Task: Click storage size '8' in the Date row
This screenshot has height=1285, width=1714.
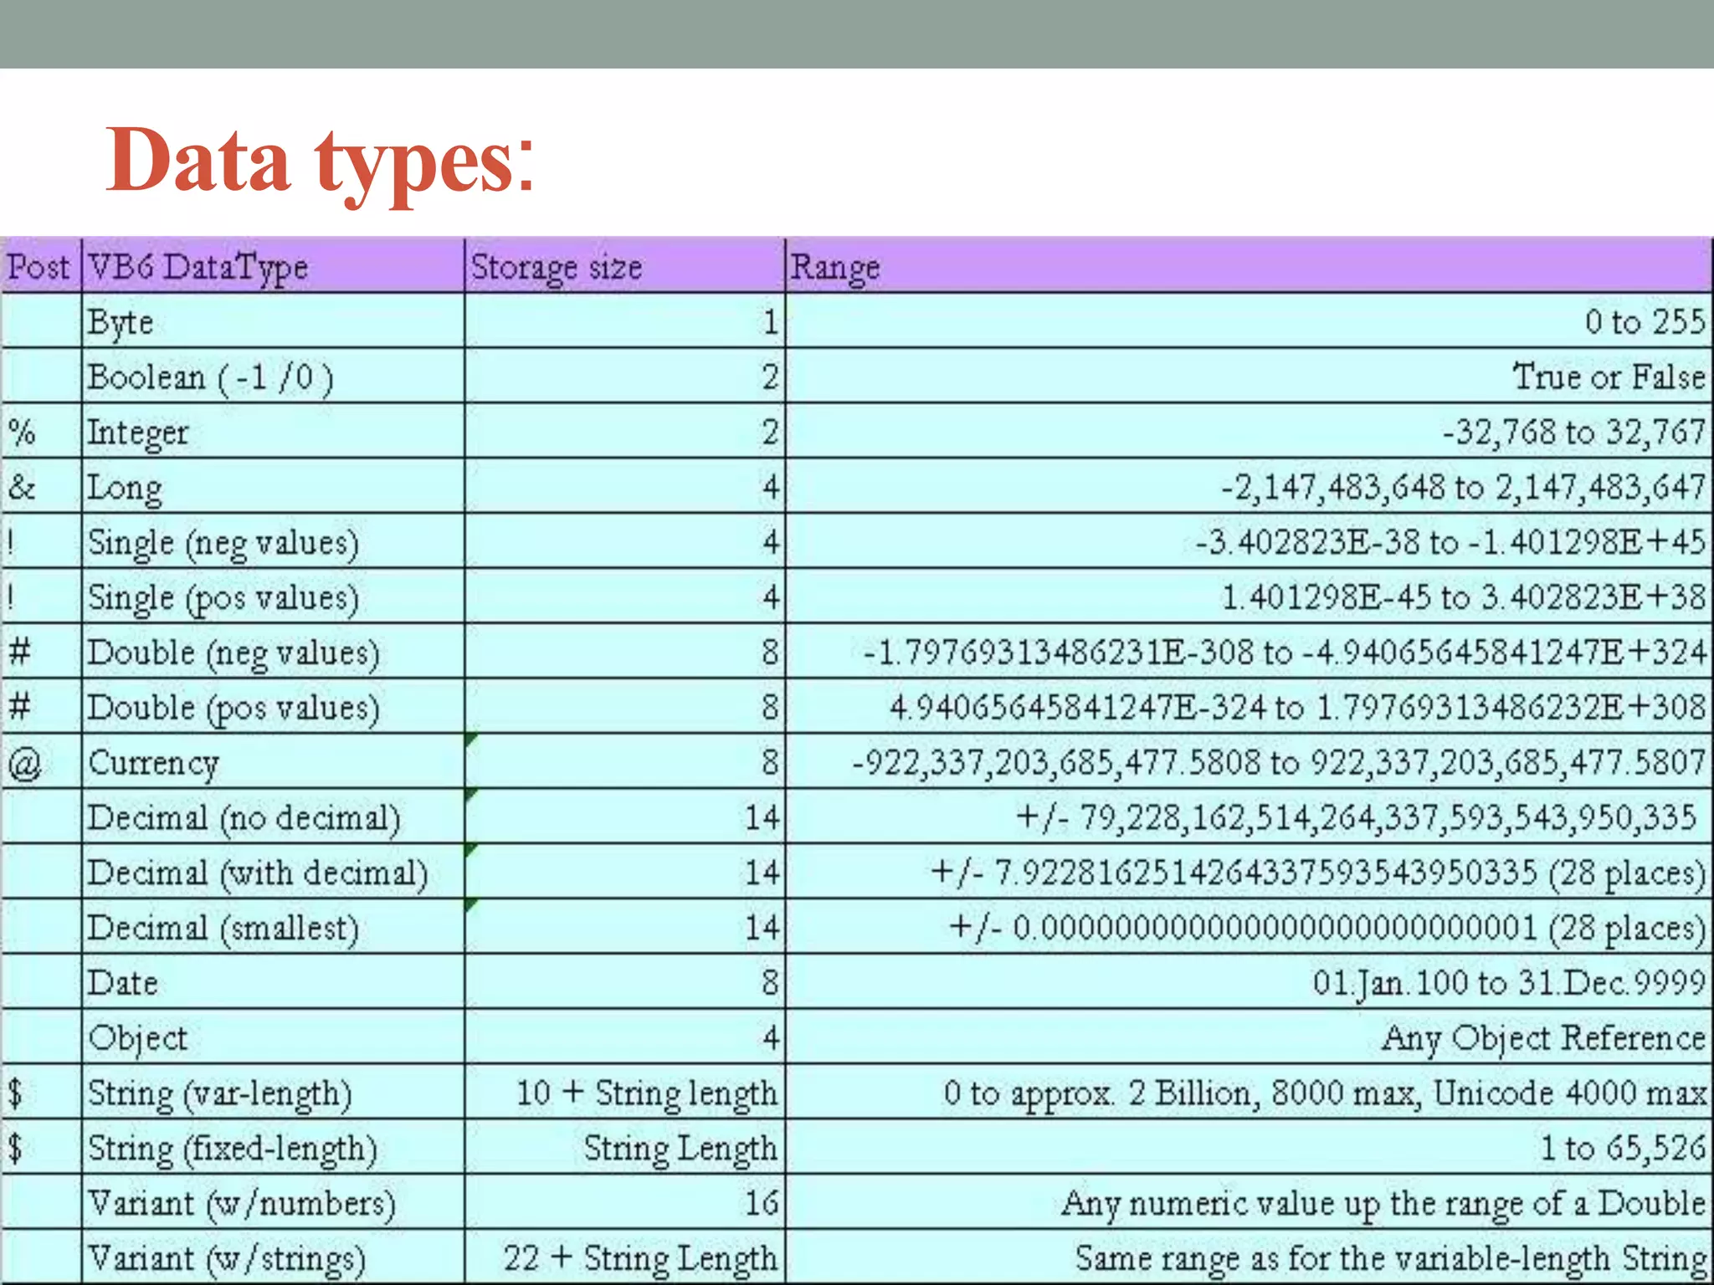Action: point(771,983)
